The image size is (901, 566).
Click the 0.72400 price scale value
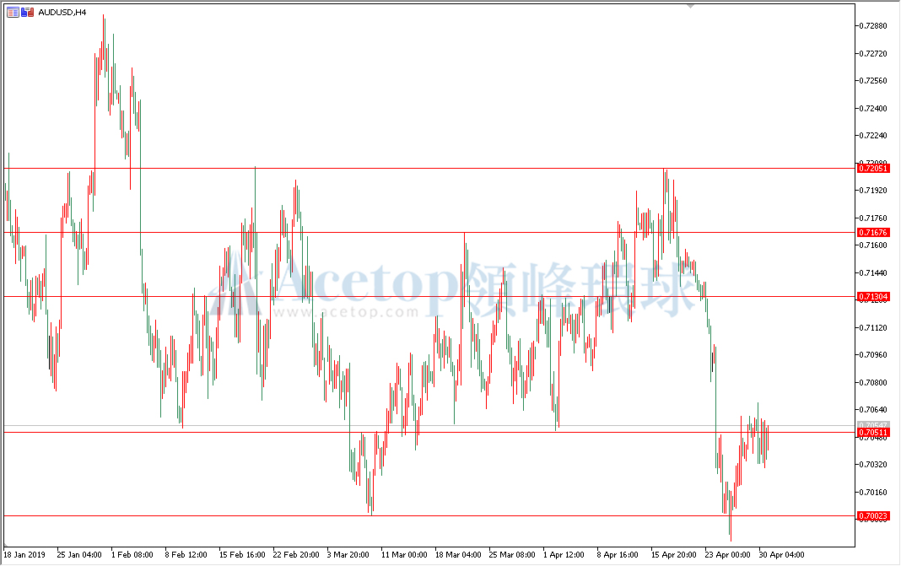click(873, 108)
